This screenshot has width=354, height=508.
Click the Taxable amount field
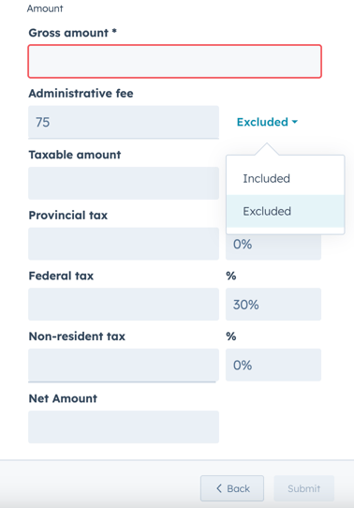coord(124,183)
